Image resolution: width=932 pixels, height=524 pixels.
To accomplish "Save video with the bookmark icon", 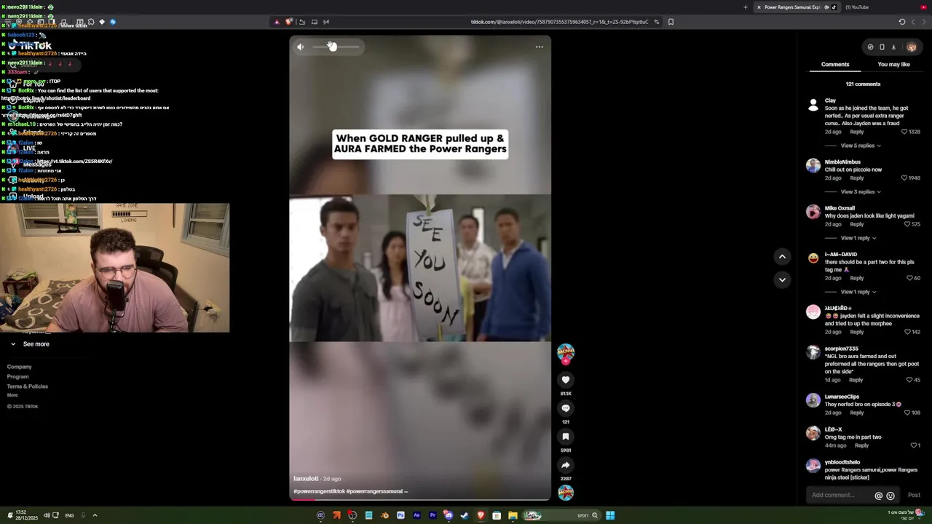I will [x=566, y=437].
